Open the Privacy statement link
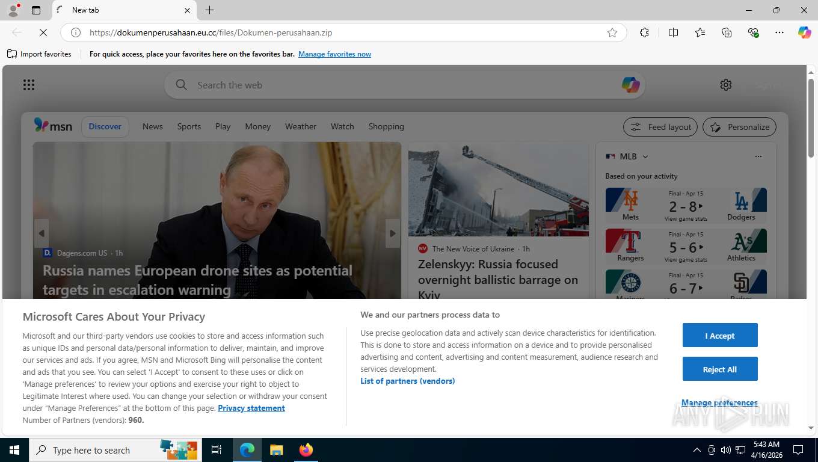818x462 pixels. coord(251,408)
